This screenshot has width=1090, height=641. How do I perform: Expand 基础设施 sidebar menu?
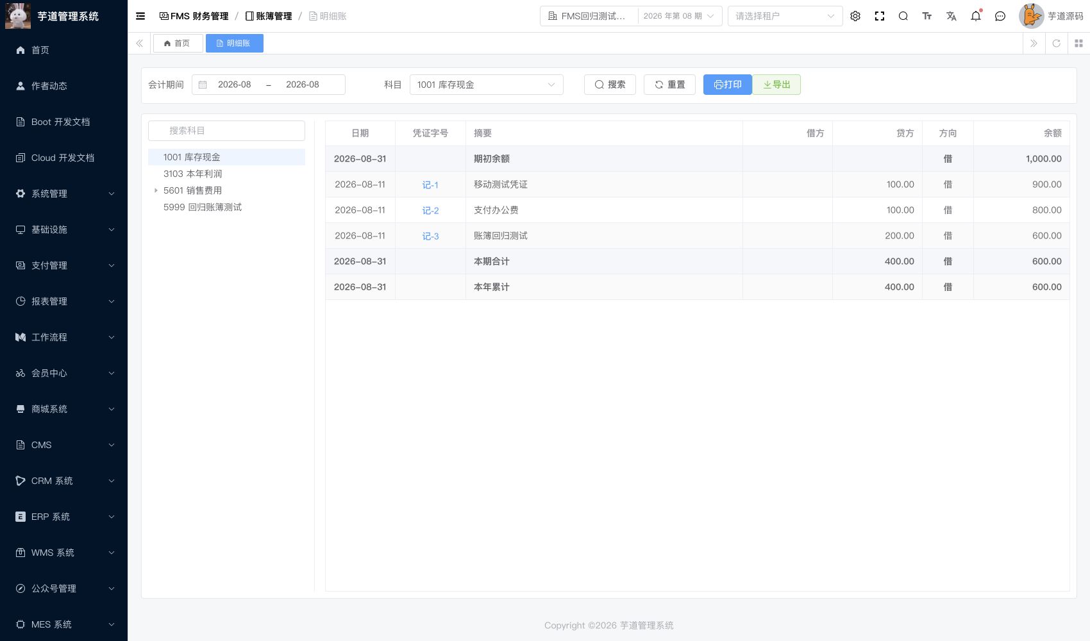click(63, 229)
